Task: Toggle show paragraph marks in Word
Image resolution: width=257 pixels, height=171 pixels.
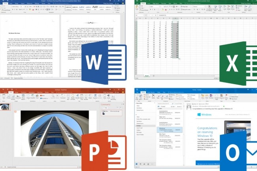Action: (x=63, y=7)
